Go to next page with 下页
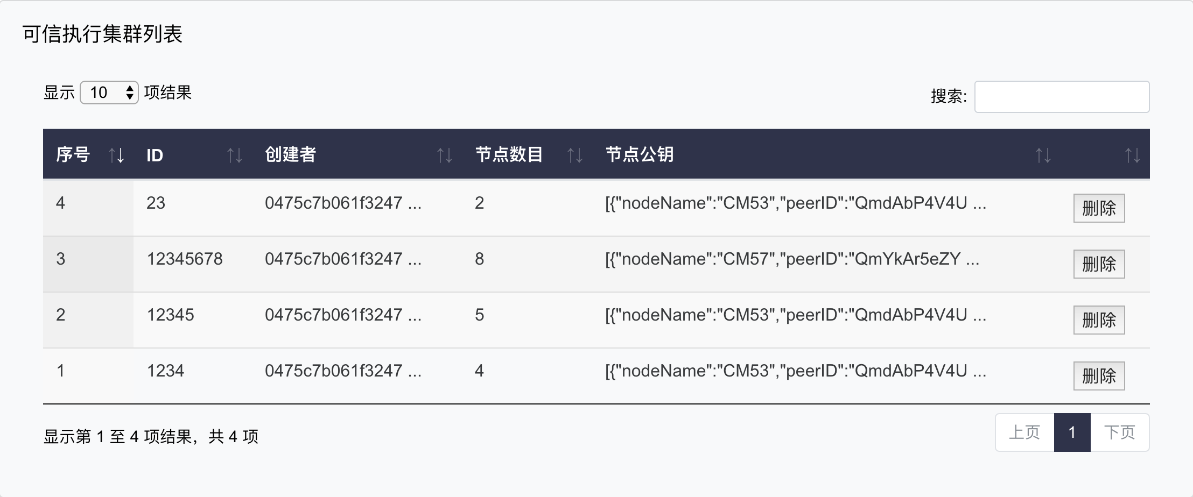Screen dimensions: 1193x497 (1120, 432)
